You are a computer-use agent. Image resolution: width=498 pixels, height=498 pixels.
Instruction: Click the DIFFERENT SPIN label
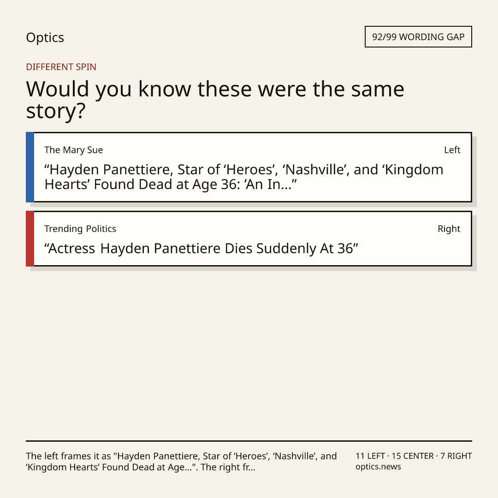pos(61,67)
